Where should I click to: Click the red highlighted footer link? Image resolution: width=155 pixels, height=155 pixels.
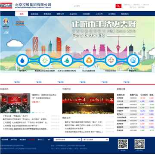coord(32,139)
